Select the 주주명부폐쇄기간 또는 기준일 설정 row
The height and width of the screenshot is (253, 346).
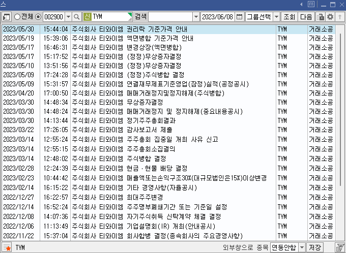(168, 207)
